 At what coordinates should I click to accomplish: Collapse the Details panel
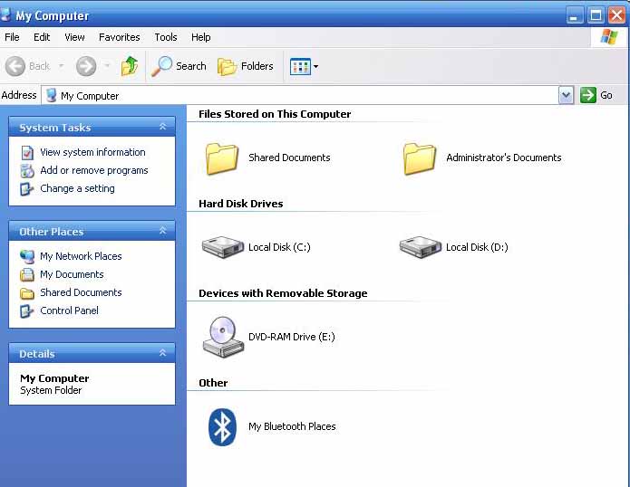pos(163,354)
